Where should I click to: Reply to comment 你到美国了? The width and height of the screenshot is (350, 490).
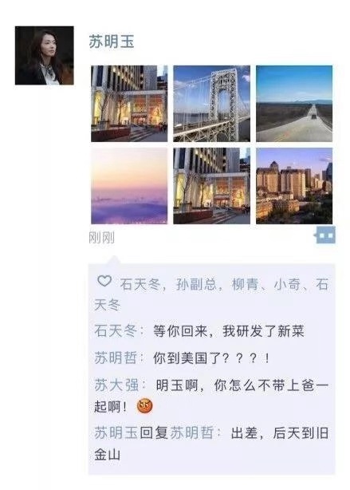211,358
